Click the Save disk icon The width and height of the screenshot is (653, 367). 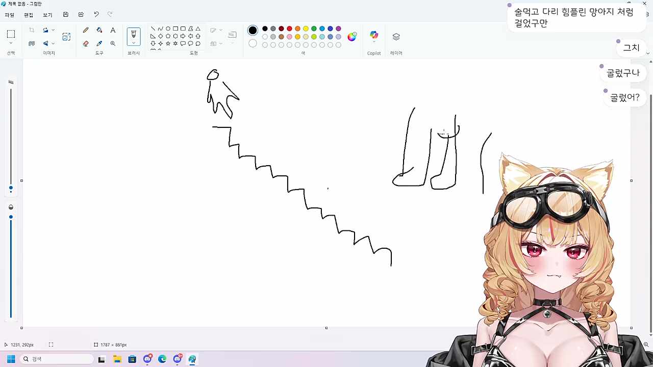click(66, 15)
